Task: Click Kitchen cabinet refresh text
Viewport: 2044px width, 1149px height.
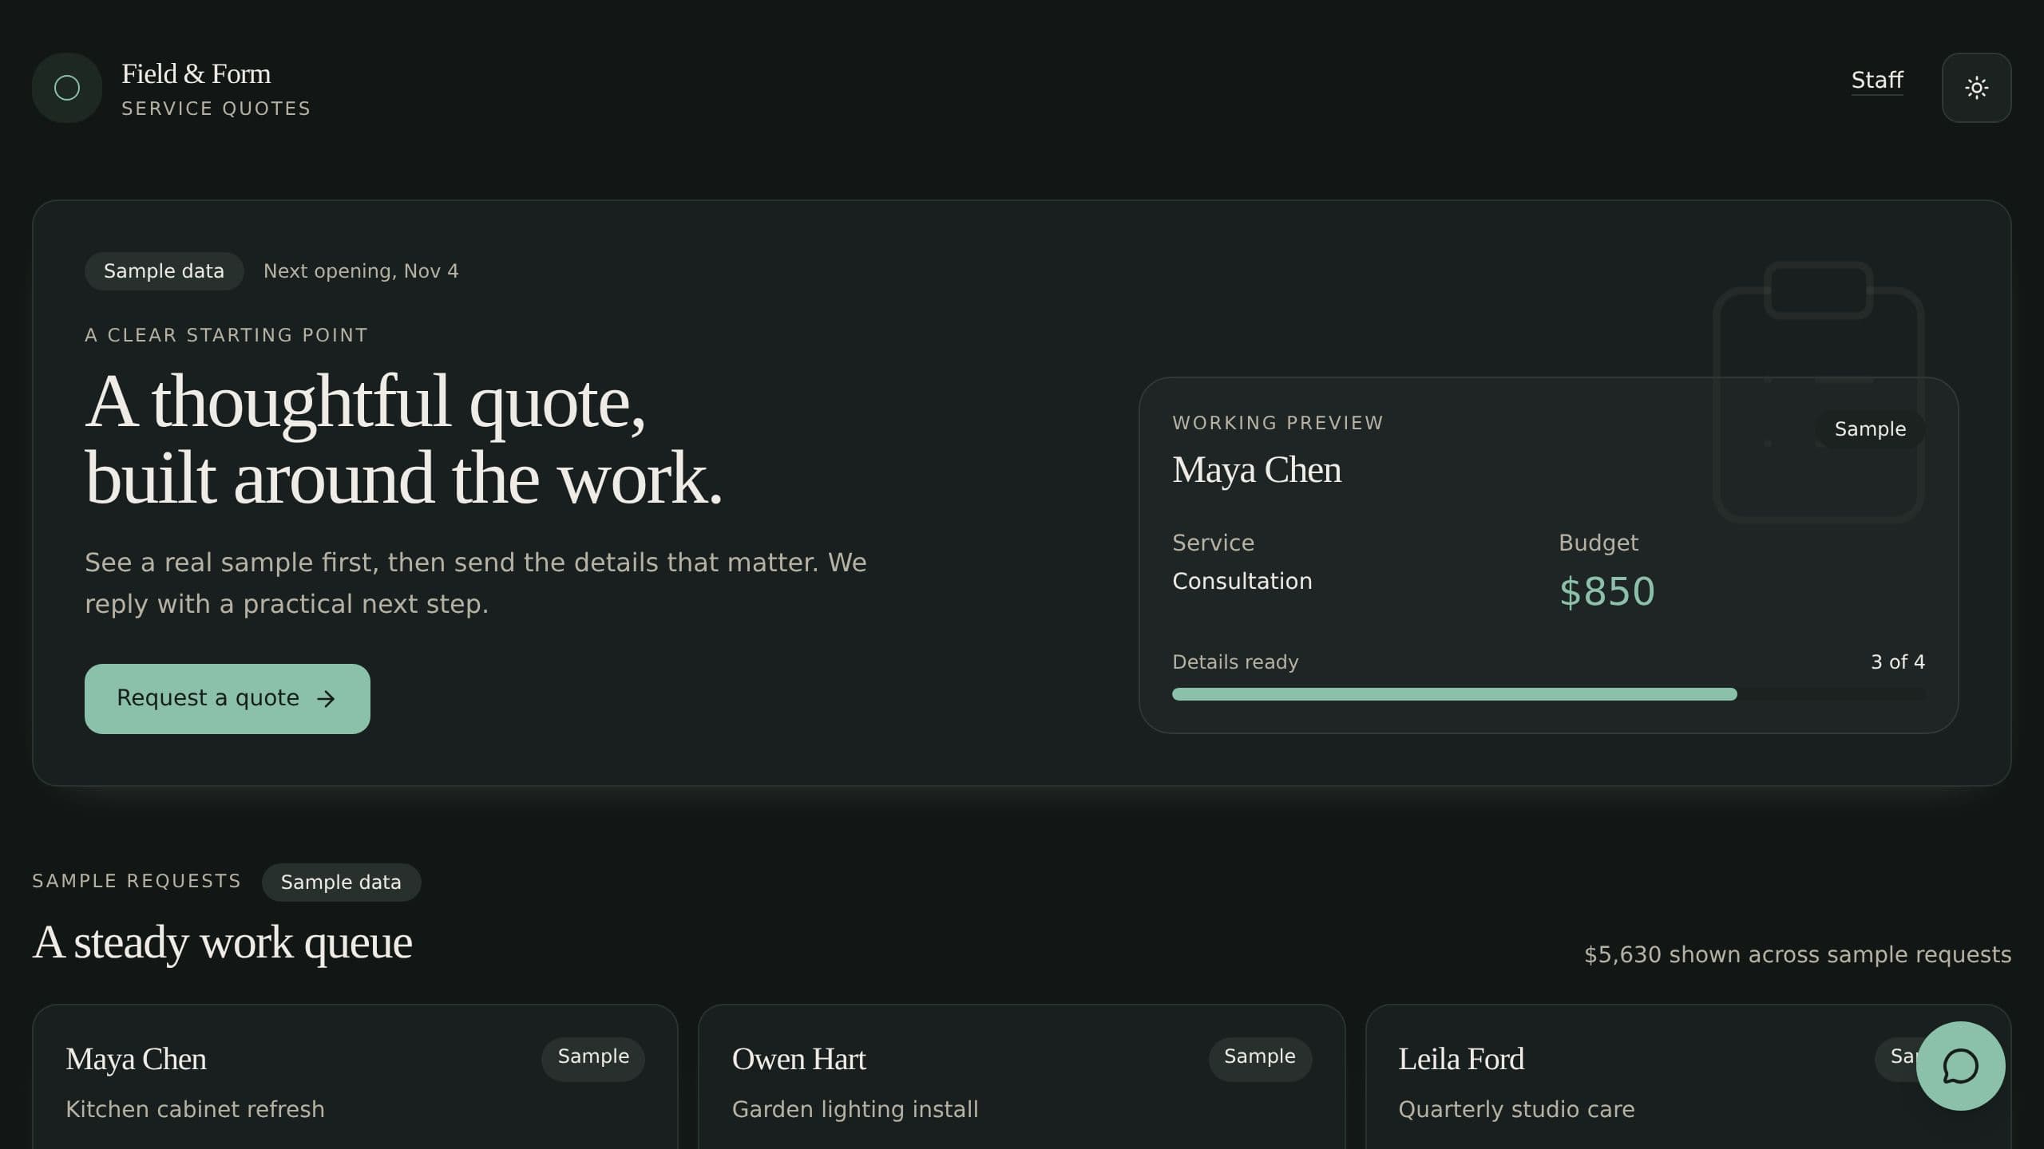Action: click(x=195, y=1109)
